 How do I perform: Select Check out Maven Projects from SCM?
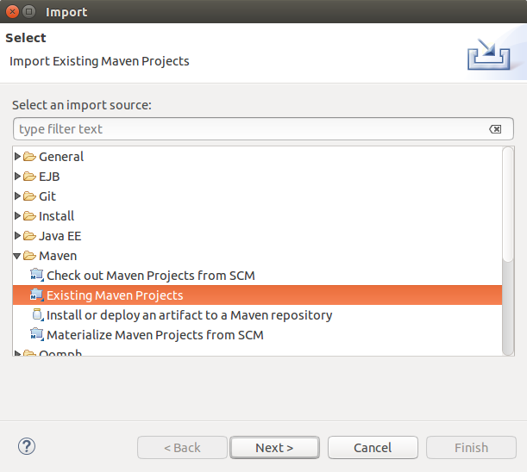[x=151, y=276]
